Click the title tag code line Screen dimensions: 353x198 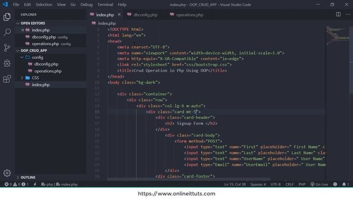click(x=172, y=70)
